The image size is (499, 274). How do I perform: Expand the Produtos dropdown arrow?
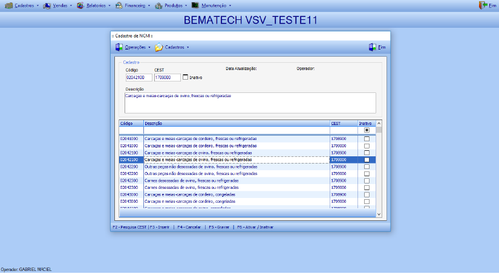click(x=186, y=5)
